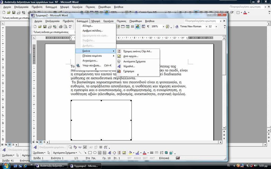Click the Text Box tool on Drawing toolbar
This screenshot has height=169, width=271.
point(100,153)
